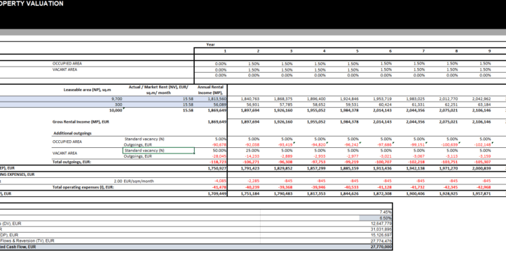
Task: Click the cell showing '1,957,871'
Action: [481, 194]
